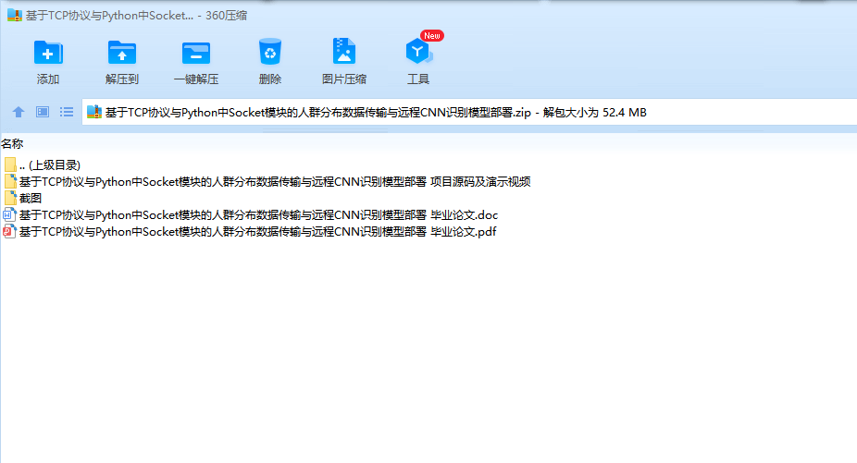Viewport: 857px width, 463px height.
Task: Go up one level with the up arrow
Action: point(18,112)
